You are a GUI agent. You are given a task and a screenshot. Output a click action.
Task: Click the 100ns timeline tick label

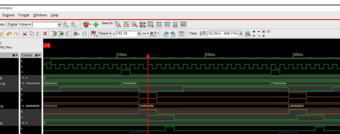tap(122, 55)
